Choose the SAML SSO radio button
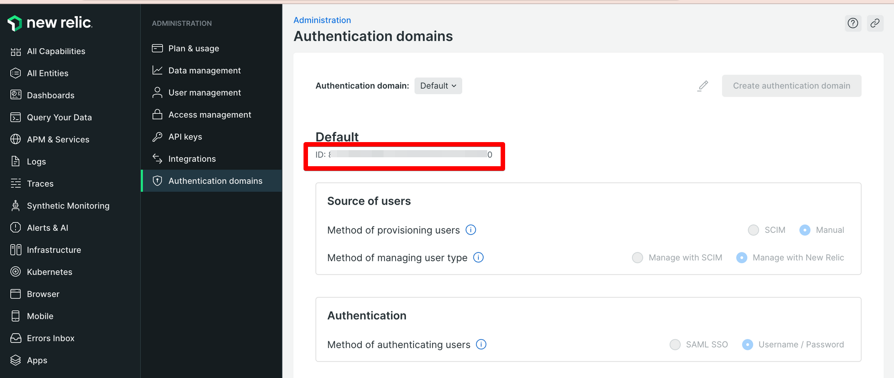The width and height of the screenshot is (894, 378). pyautogui.click(x=675, y=344)
